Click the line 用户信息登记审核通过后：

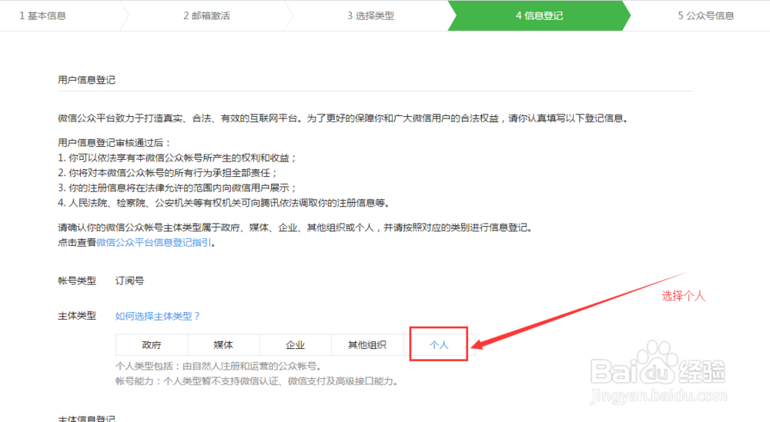tap(115, 143)
